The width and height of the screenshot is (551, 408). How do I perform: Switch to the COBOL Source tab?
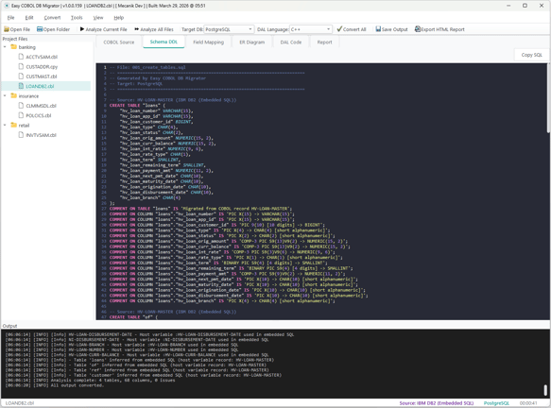[x=119, y=42]
